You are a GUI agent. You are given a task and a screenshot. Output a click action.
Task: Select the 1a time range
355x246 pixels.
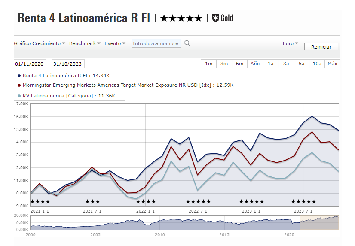click(x=271, y=64)
